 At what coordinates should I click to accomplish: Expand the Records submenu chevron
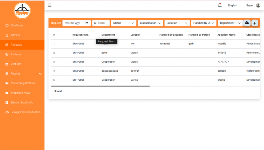(40, 74)
